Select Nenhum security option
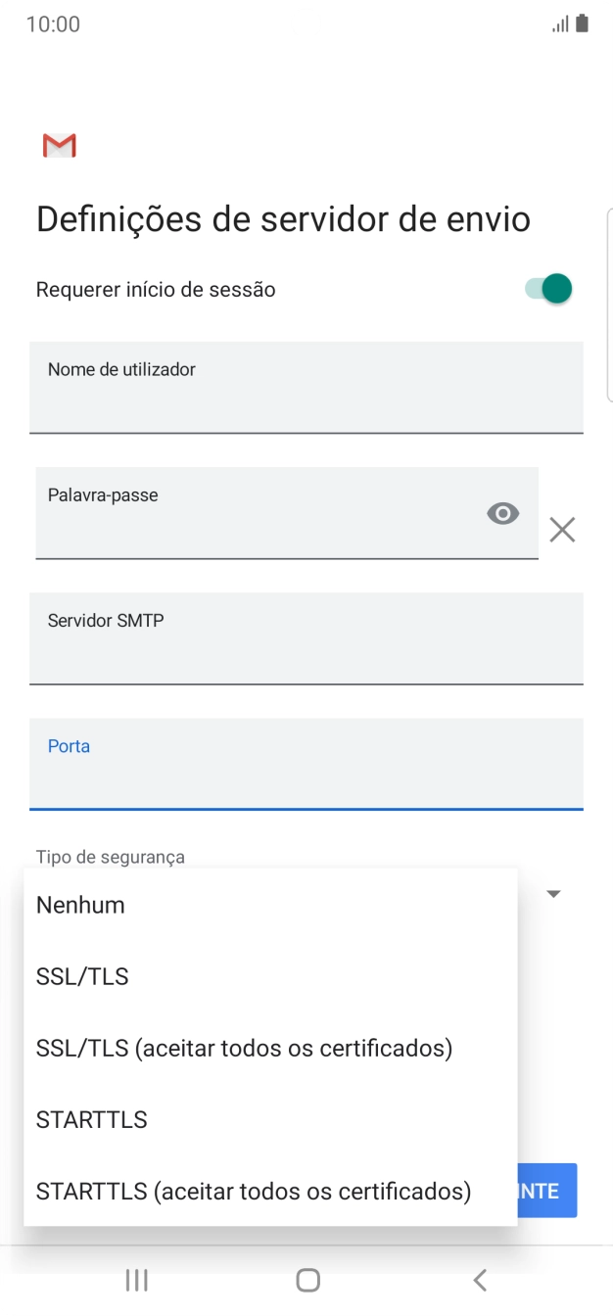 pos(79,905)
